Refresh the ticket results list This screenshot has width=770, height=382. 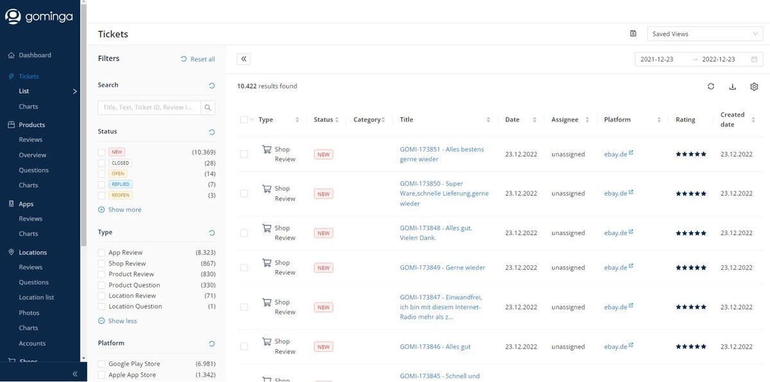[711, 87]
